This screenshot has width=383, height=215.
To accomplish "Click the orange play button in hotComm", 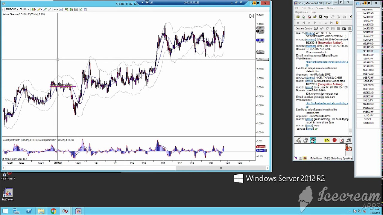I will [x=337, y=23].
